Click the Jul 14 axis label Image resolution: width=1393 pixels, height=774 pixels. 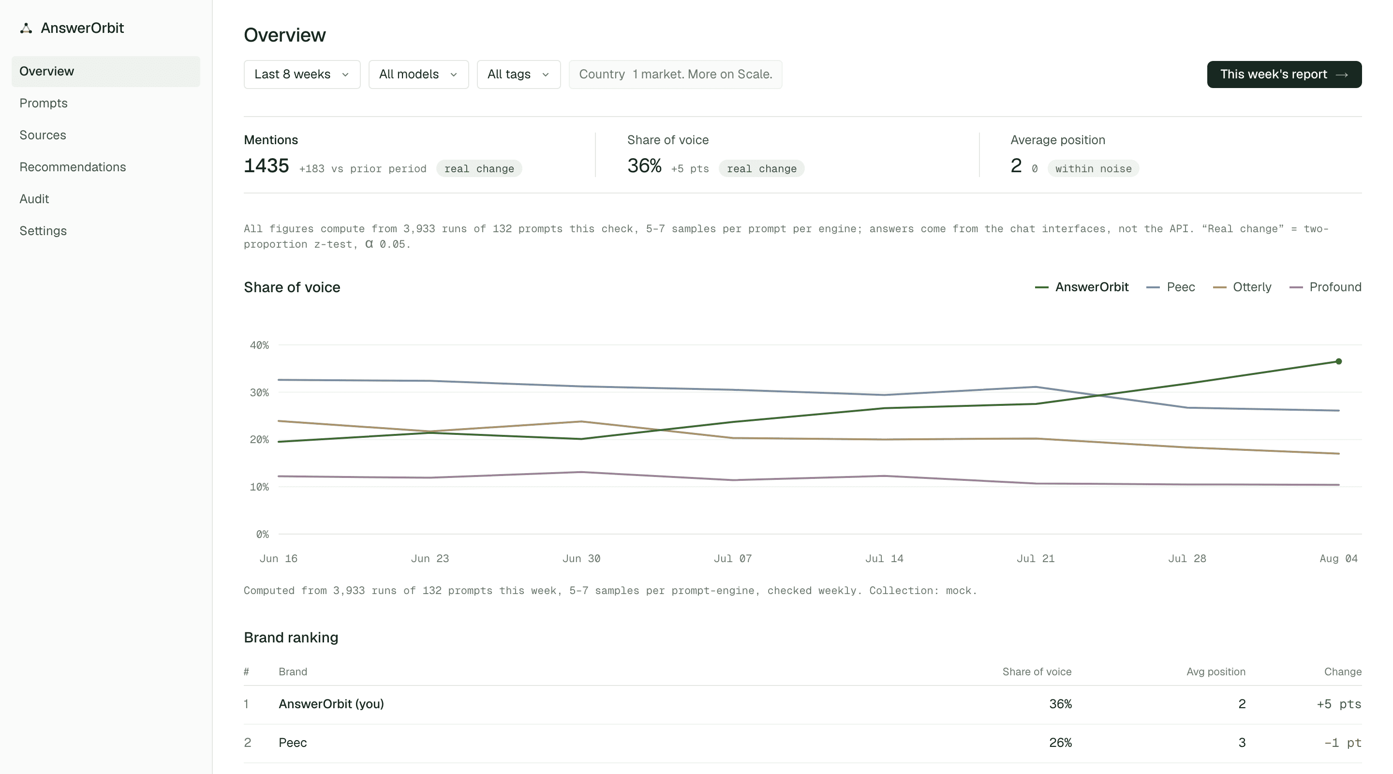click(884, 559)
